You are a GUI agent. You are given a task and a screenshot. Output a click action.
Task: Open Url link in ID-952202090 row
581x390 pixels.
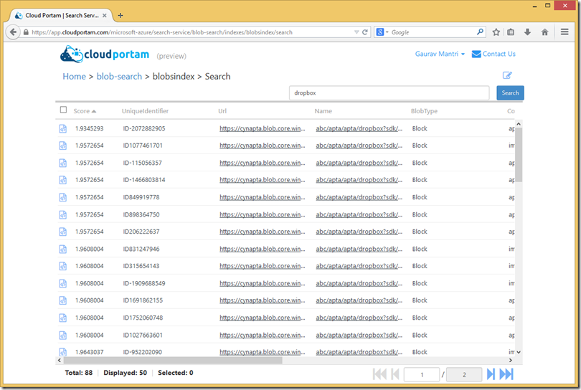(263, 352)
